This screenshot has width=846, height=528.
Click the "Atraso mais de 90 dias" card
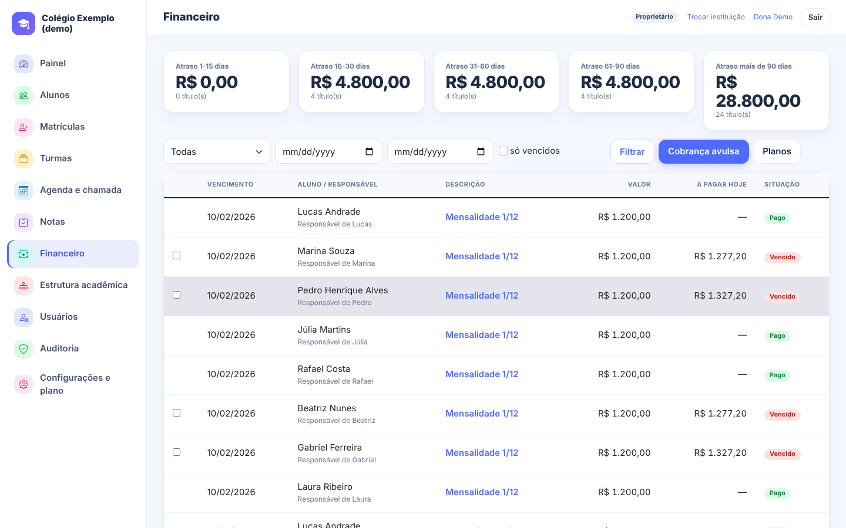766,90
